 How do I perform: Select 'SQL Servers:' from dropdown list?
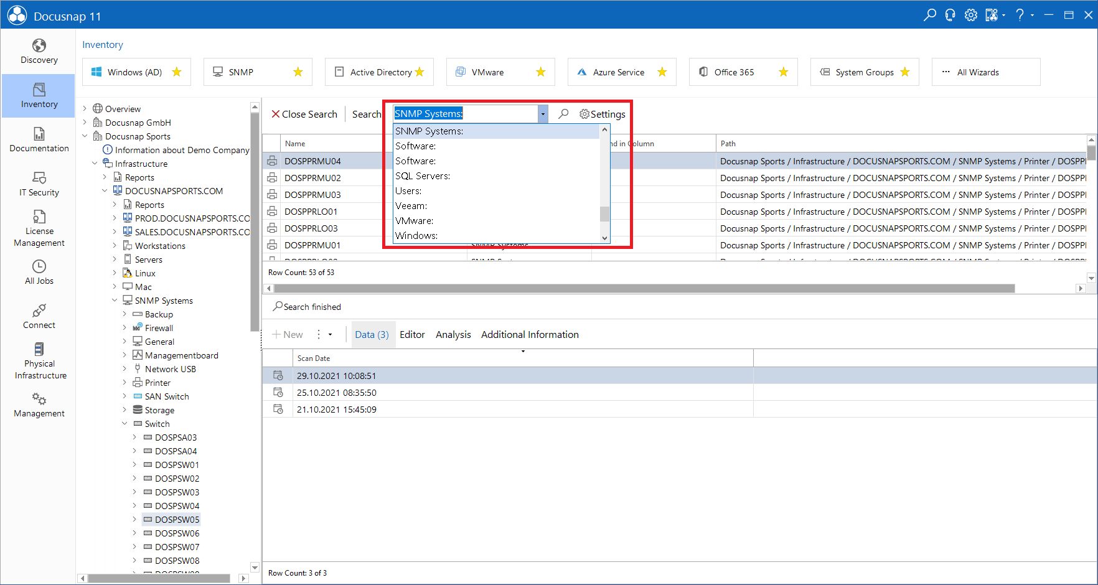(x=496, y=176)
